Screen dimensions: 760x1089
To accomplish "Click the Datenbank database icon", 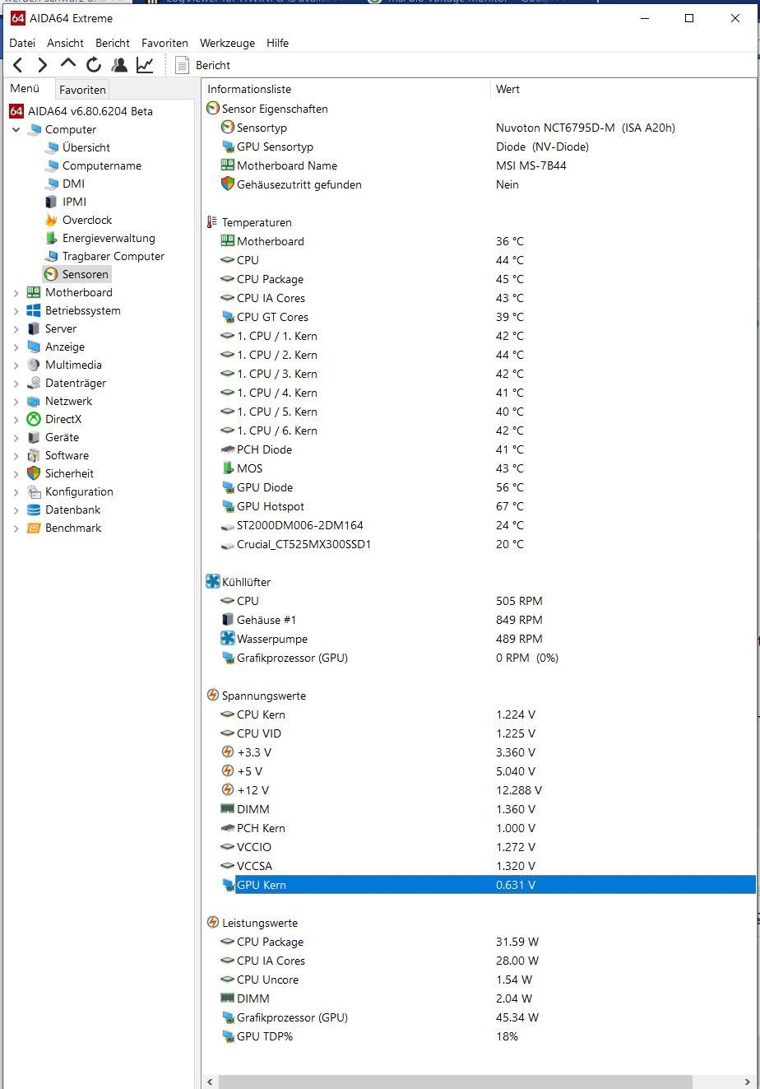I will (x=34, y=510).
